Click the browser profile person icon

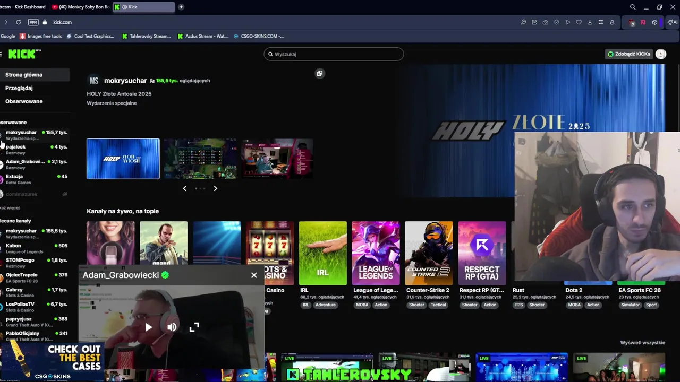(612, 22)
